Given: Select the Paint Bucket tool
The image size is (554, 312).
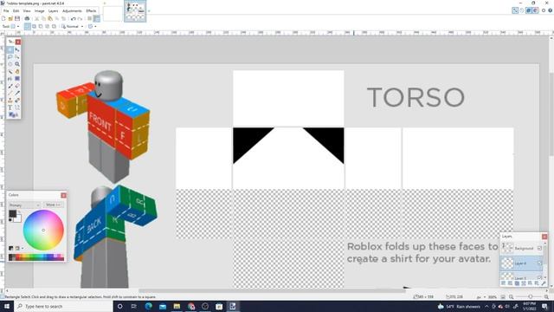Looking at the screenshot, I should click(x=10, y=79).
